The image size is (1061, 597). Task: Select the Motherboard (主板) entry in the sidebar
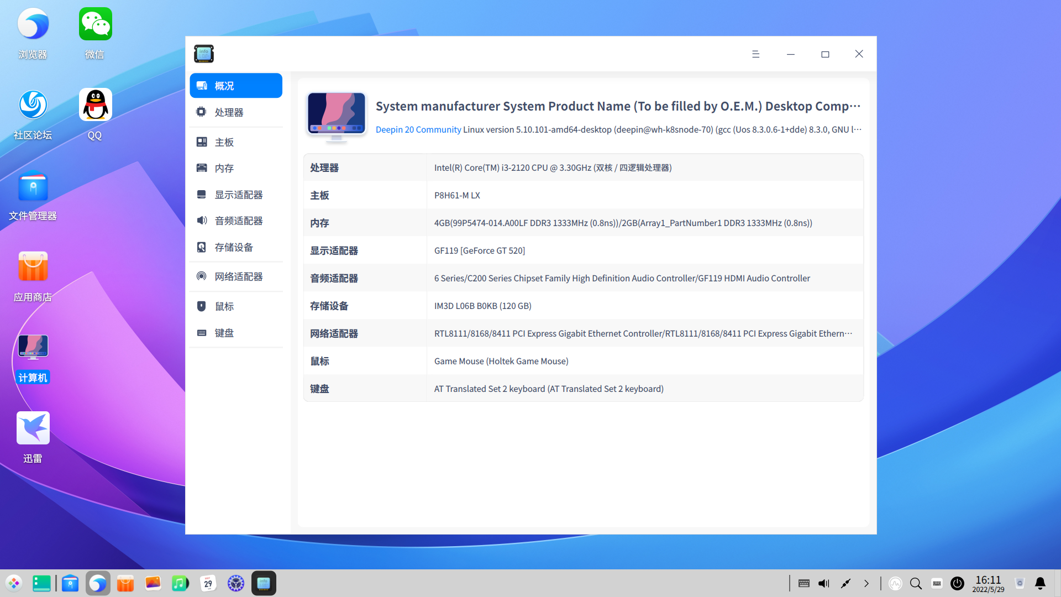[201, 142]
